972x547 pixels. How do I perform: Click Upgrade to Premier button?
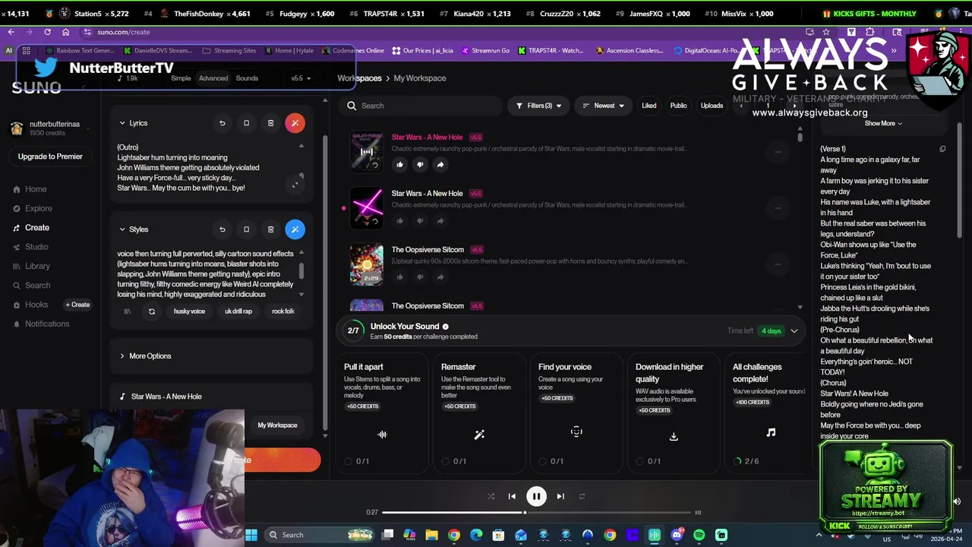(50, 157)
